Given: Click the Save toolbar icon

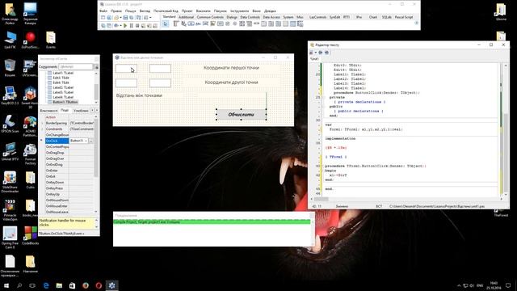Looking at the screenshot, I should [125, 18].
